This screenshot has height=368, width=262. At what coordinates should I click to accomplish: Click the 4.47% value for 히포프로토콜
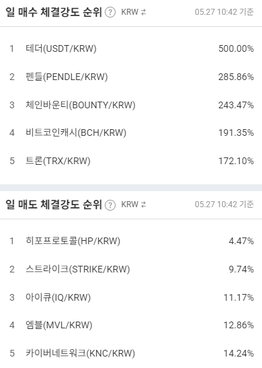pyautogui.click(x=241, y=241)
